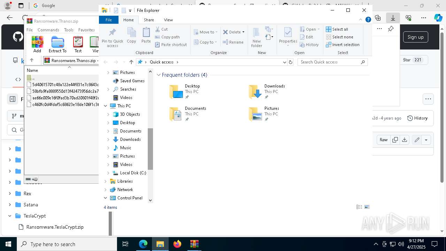Open Satana folder in GitHub tree
Image resolution: width=446 pixels, height=251 pixels.
(31, 205)
